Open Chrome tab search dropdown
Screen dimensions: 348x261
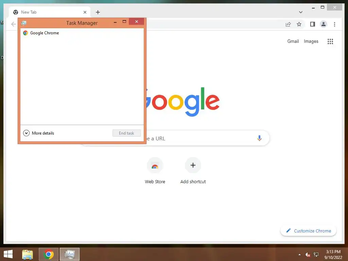[301, 12]
